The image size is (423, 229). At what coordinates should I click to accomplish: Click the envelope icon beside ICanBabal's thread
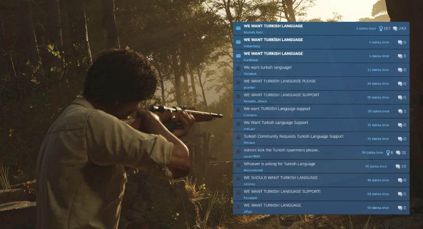tap(238, 56)
